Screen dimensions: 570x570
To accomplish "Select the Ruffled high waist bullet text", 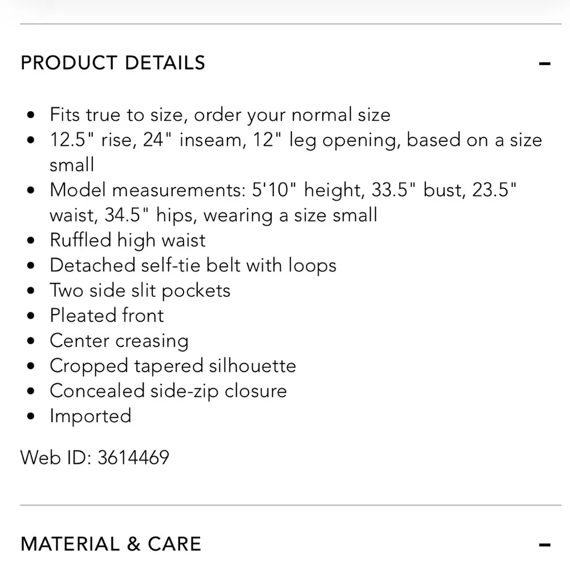I will pos(128,240).
